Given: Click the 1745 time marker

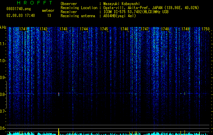Looking at the screenshot, I should pyautogui.click(x=104, y=29).
